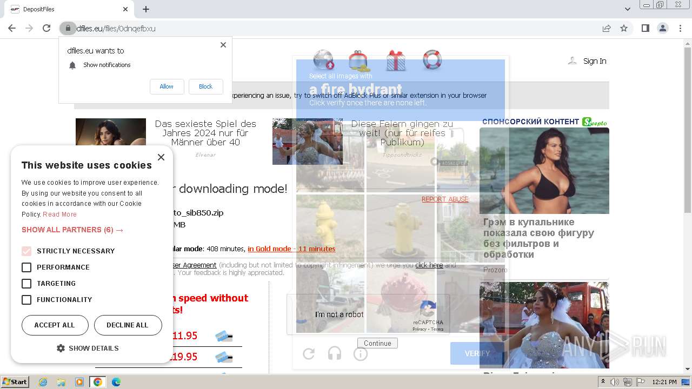Close the cookie consent dialog
692x389 pixels.
click(161, 157)
